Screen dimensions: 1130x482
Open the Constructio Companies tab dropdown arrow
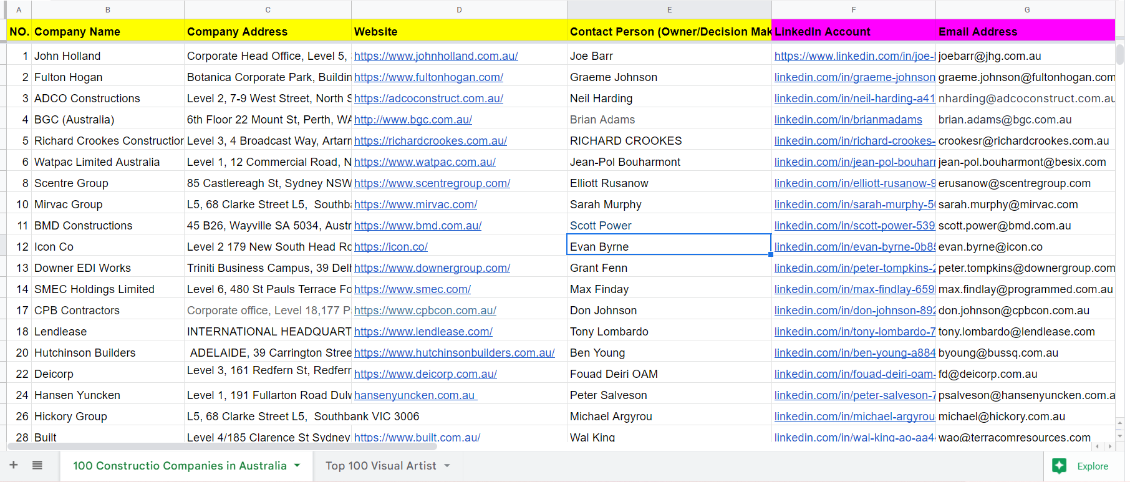[x=297, y=466]
